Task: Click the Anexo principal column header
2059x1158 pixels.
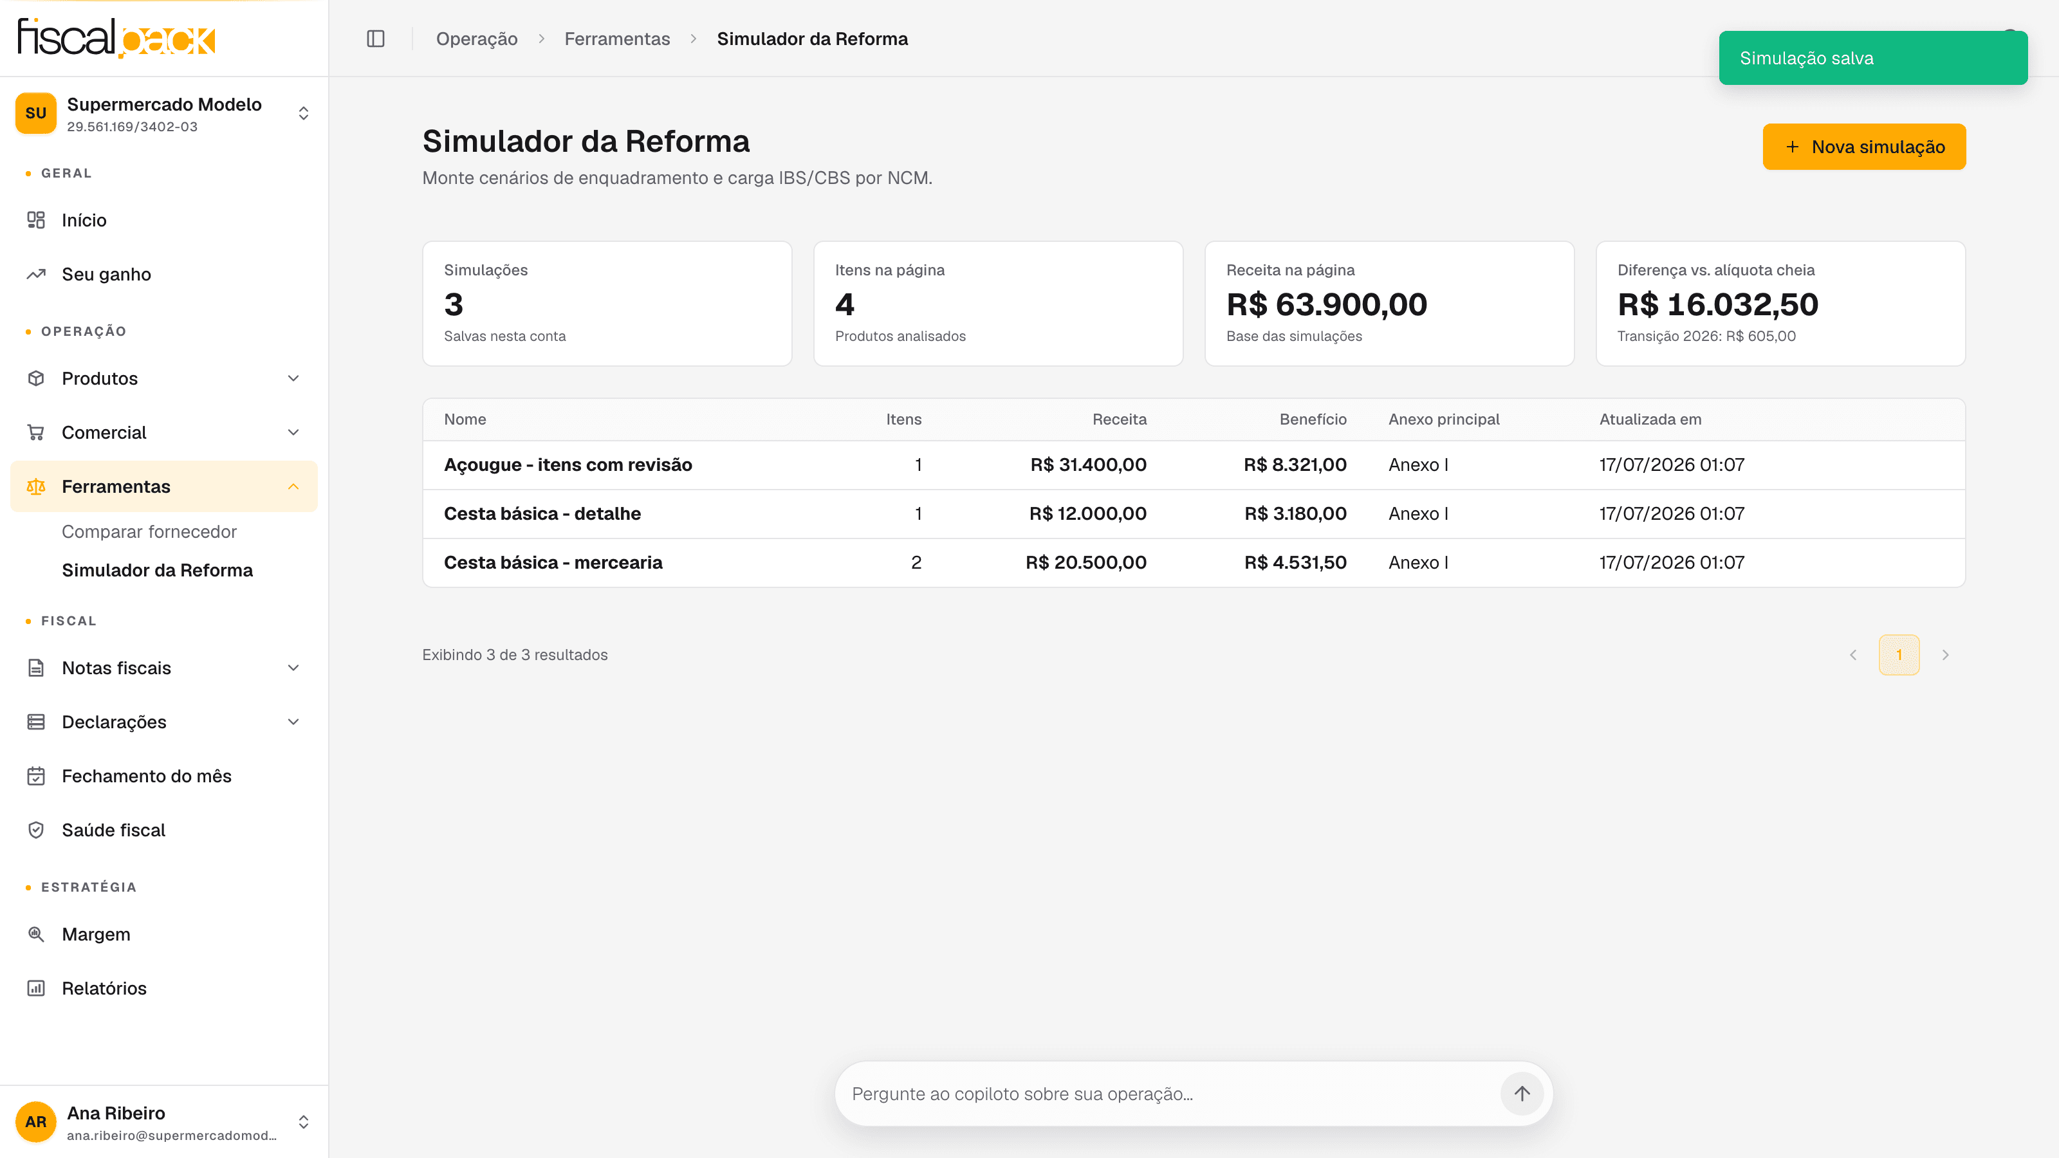Action: [x=1443, y=419]
